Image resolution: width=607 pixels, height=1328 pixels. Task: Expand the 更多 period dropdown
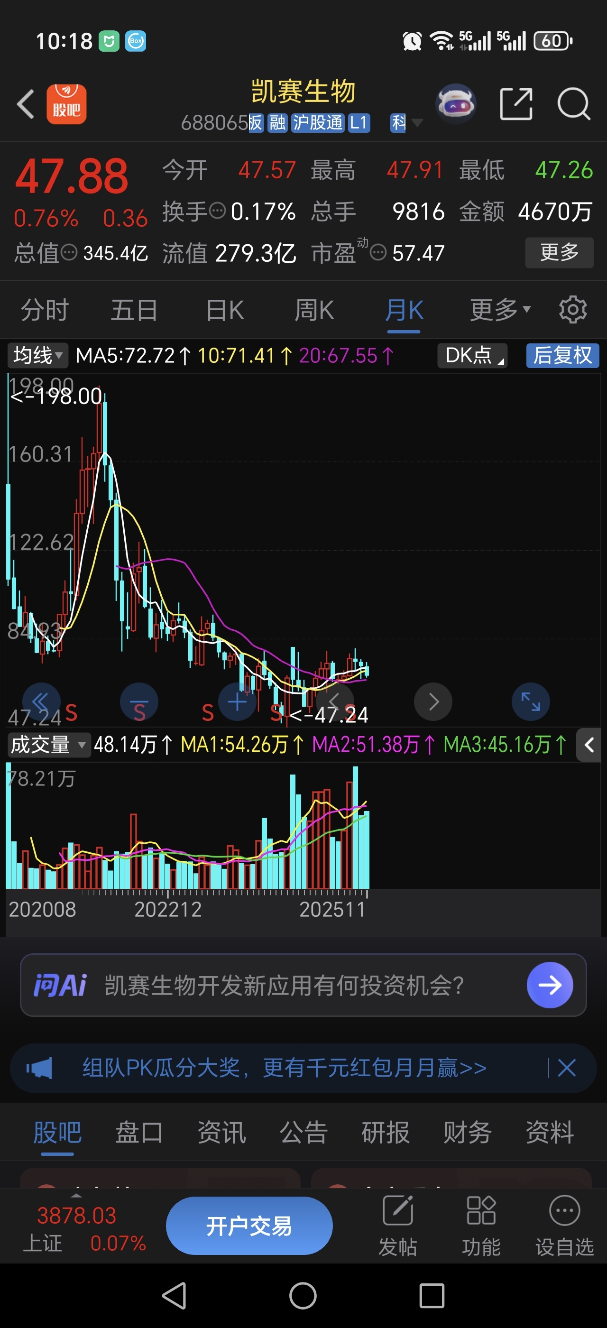point(500,310)
